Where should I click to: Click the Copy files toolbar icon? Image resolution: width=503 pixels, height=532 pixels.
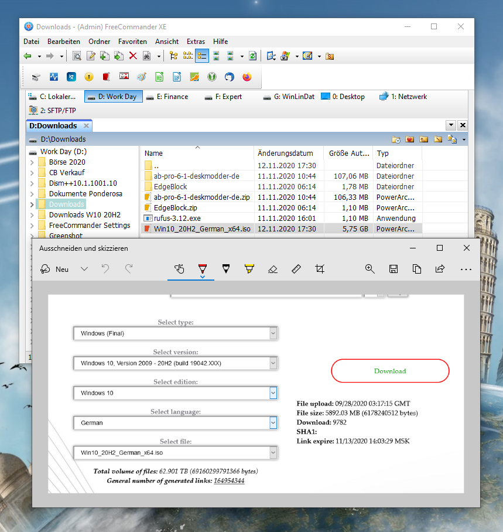click(x=105, y=56)
